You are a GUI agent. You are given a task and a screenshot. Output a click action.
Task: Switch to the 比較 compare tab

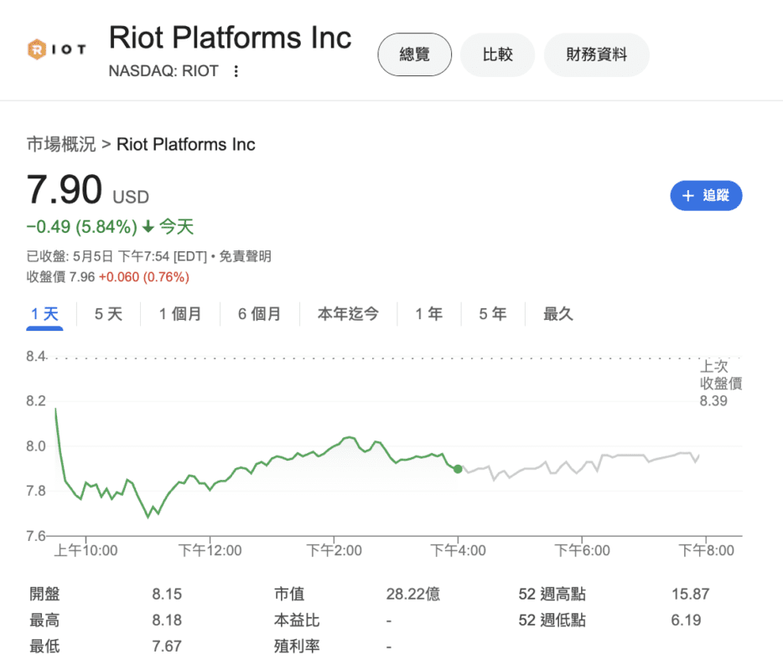pos(497,54)
